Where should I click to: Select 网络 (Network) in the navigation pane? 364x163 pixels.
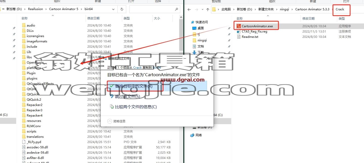pos(199,135)
